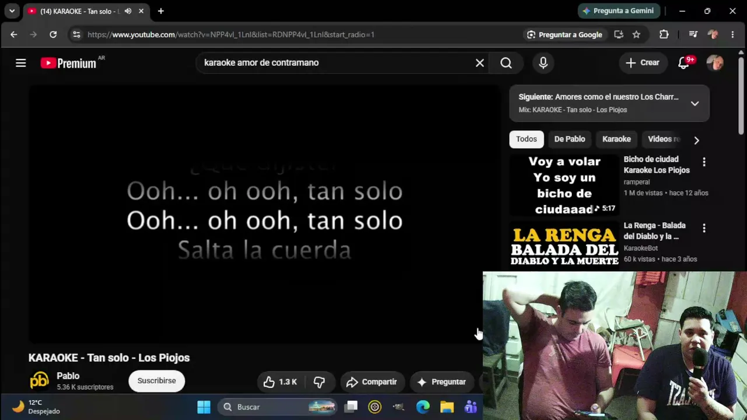Screen dimensions: 747x420
Task: Click Pregunta a Gemini in title bar
Action: [619, 11]
